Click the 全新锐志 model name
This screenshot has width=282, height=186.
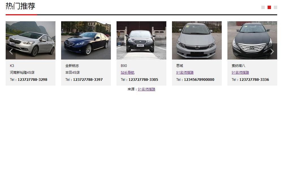pyautogui.click(x=72, y=65)
